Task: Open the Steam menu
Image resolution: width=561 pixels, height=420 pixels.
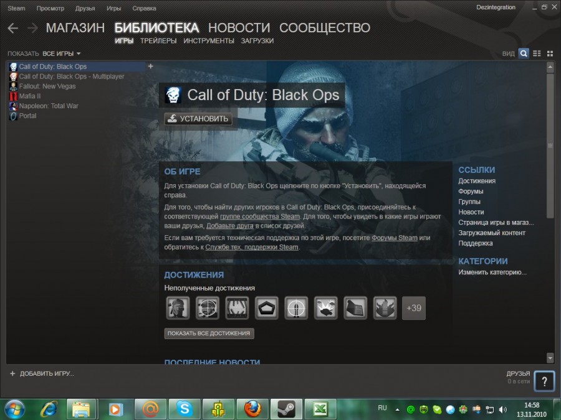Action: click(x=16, y=8)
